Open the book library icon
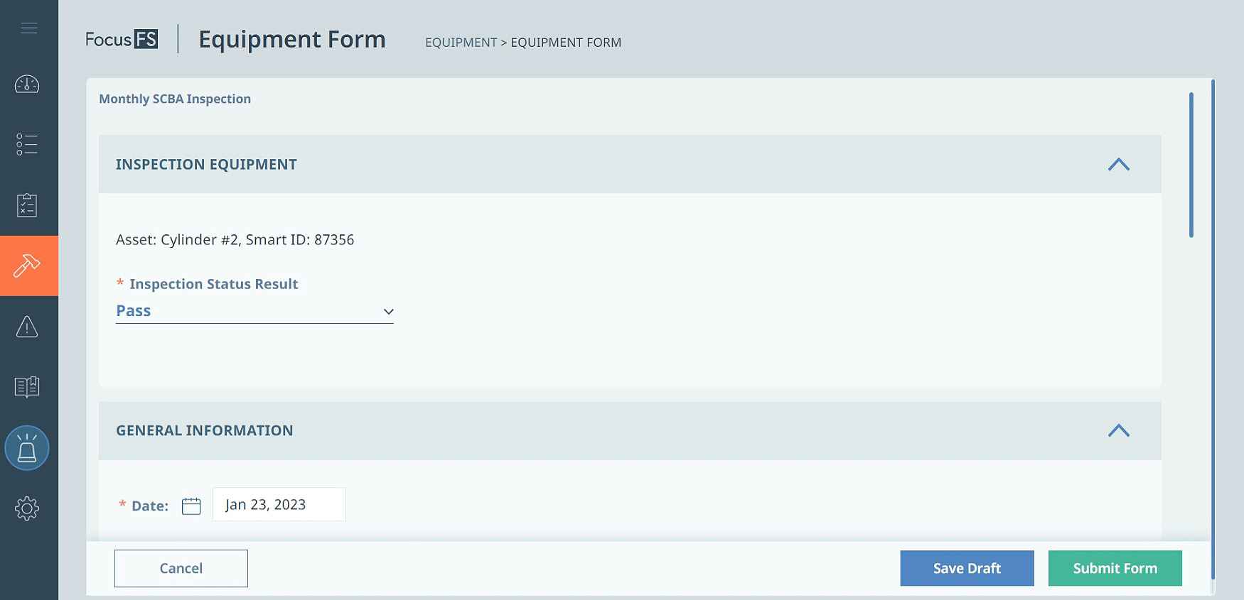1244x600 pixels. pos(27,387)
